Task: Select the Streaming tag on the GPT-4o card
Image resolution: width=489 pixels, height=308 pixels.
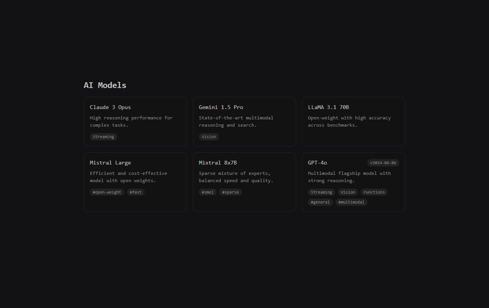Action: point(321,192)
